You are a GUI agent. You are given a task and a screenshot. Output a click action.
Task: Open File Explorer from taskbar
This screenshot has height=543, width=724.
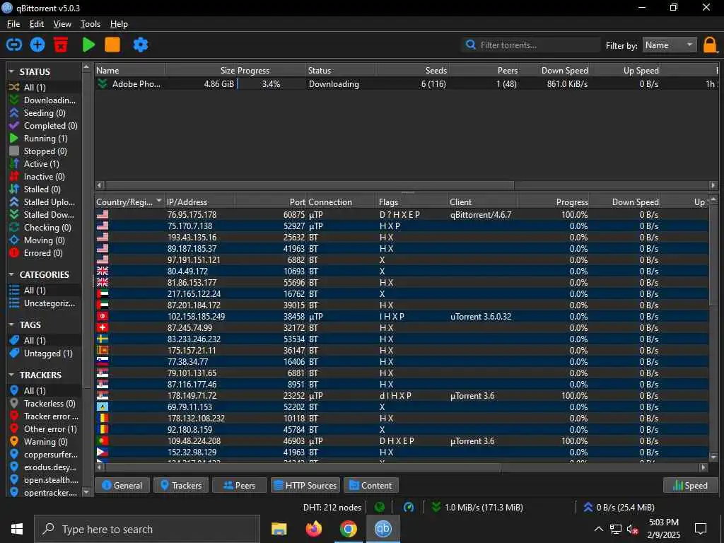(279, 529)
